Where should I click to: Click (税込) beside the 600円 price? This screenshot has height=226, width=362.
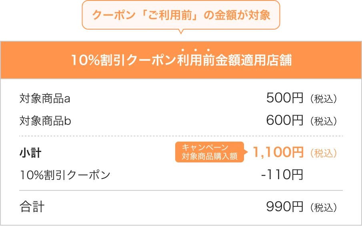click(x=323, y=121)
